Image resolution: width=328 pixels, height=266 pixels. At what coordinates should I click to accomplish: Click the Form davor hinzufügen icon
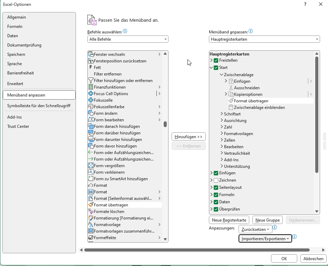(x=90, y=146)
